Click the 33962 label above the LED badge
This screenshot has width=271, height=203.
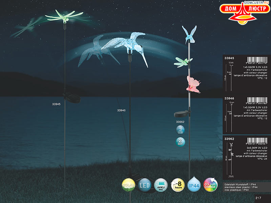pyautogui.click(x=180, y=122)
